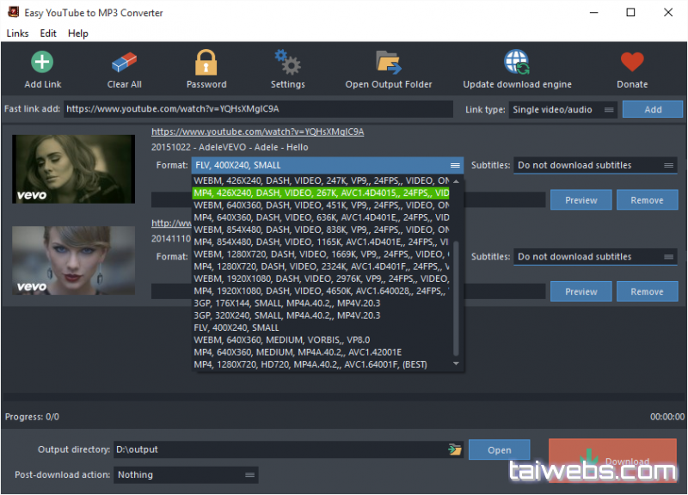Click Update download engine globe icon
The height and width of the screenshot is (495, 688).
(x=517, y=63)
